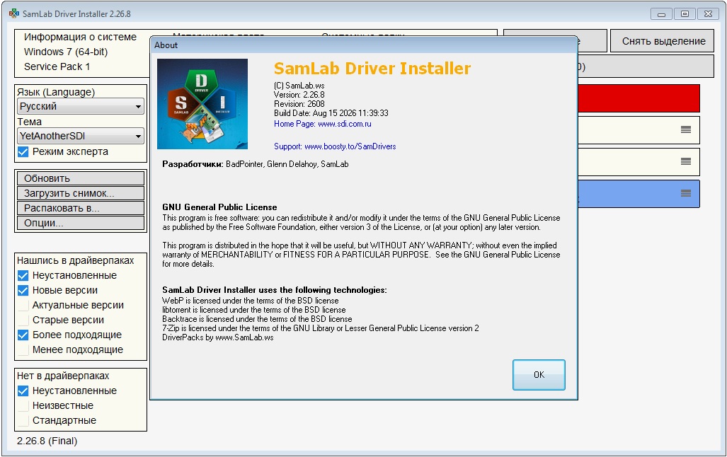The height and width of the screenshot is (457, 727).
Task: Click Загрузить снимок... button
Action: [x=81, y=193]
